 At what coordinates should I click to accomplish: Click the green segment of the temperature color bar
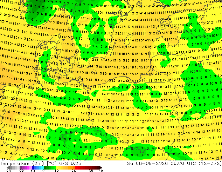point(50,167)
